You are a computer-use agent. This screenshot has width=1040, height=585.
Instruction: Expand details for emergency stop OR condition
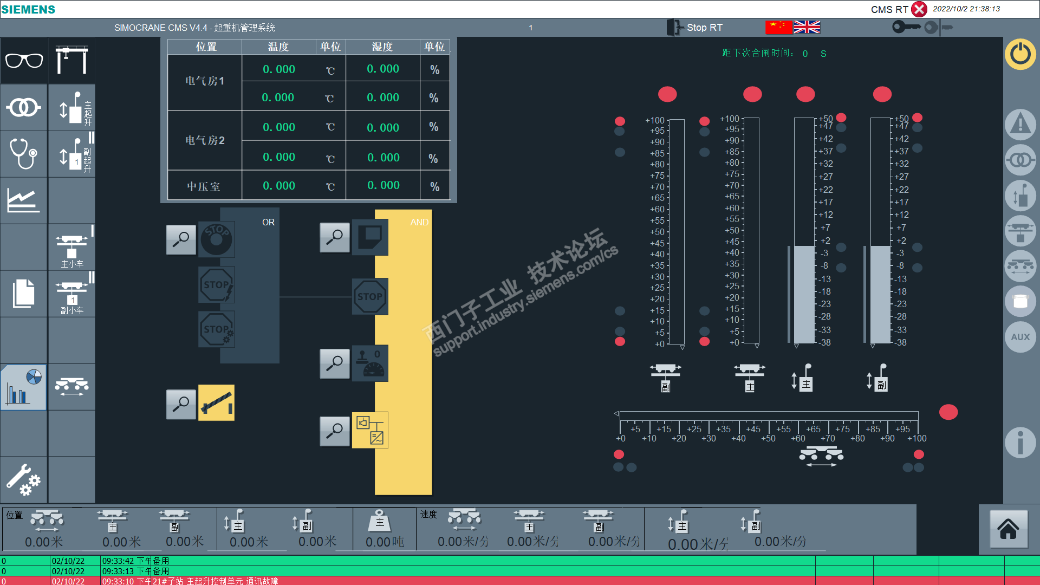click(x=181, y=239)
